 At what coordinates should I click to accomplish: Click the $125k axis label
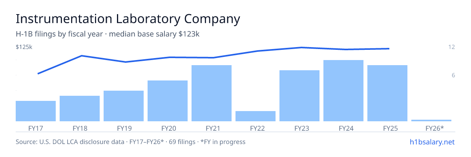point(24,47)
